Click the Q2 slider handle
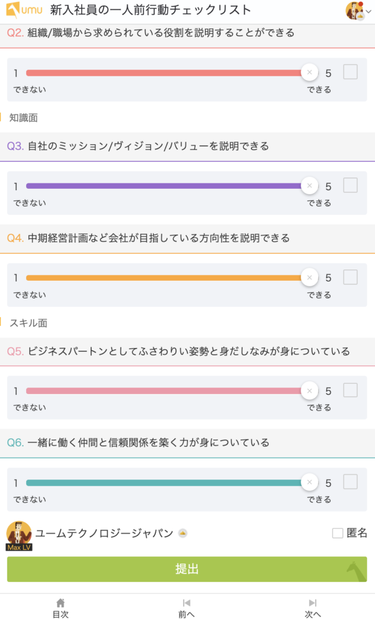Viewport: 375px width, 620px height. click(x=309, y=73)
